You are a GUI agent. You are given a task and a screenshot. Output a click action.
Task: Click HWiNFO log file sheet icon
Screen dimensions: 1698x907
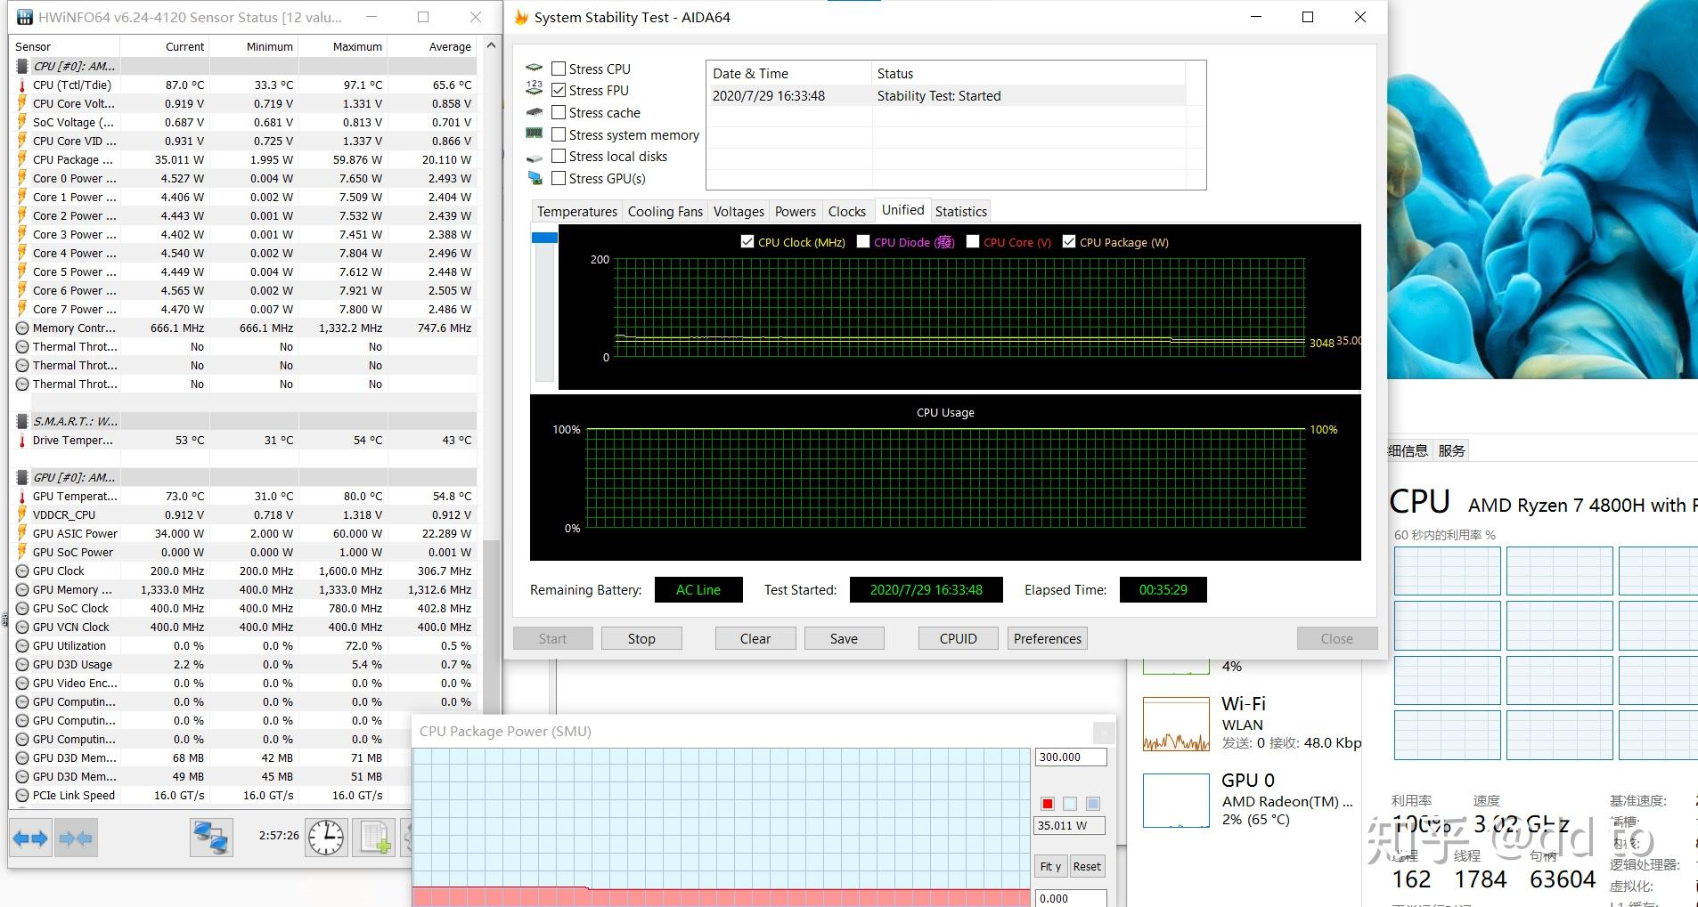pos(374,838)
